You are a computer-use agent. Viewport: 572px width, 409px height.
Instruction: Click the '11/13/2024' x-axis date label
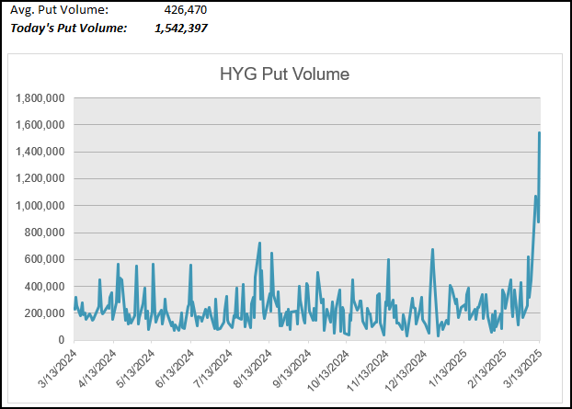(367, 370)
